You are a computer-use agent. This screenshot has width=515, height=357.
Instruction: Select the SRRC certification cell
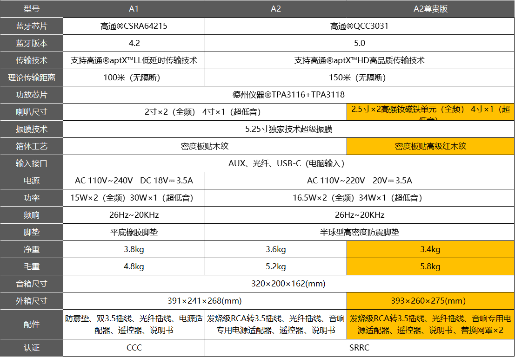(360, 348)
